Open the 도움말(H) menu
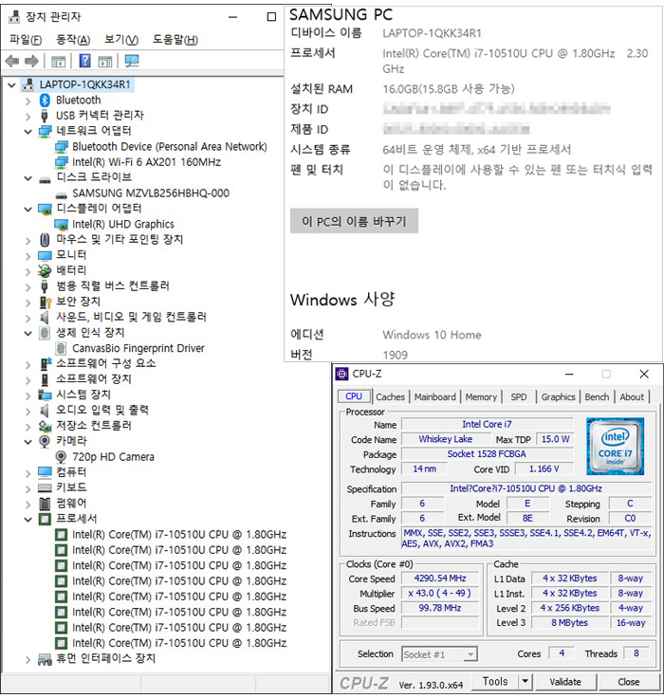The width and height of the screenshot is (664, 698). tap(175, 40)
